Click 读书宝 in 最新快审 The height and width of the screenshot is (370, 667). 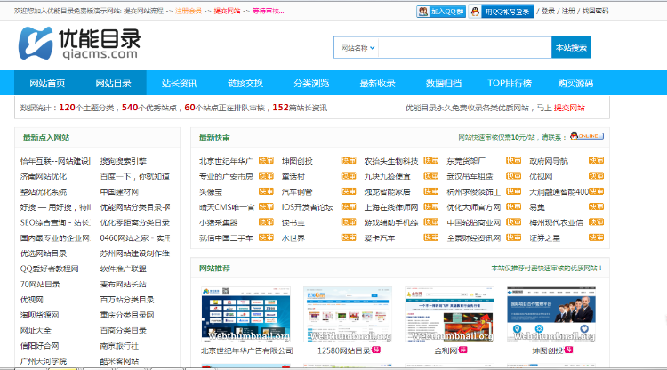[x=293, y=222]
